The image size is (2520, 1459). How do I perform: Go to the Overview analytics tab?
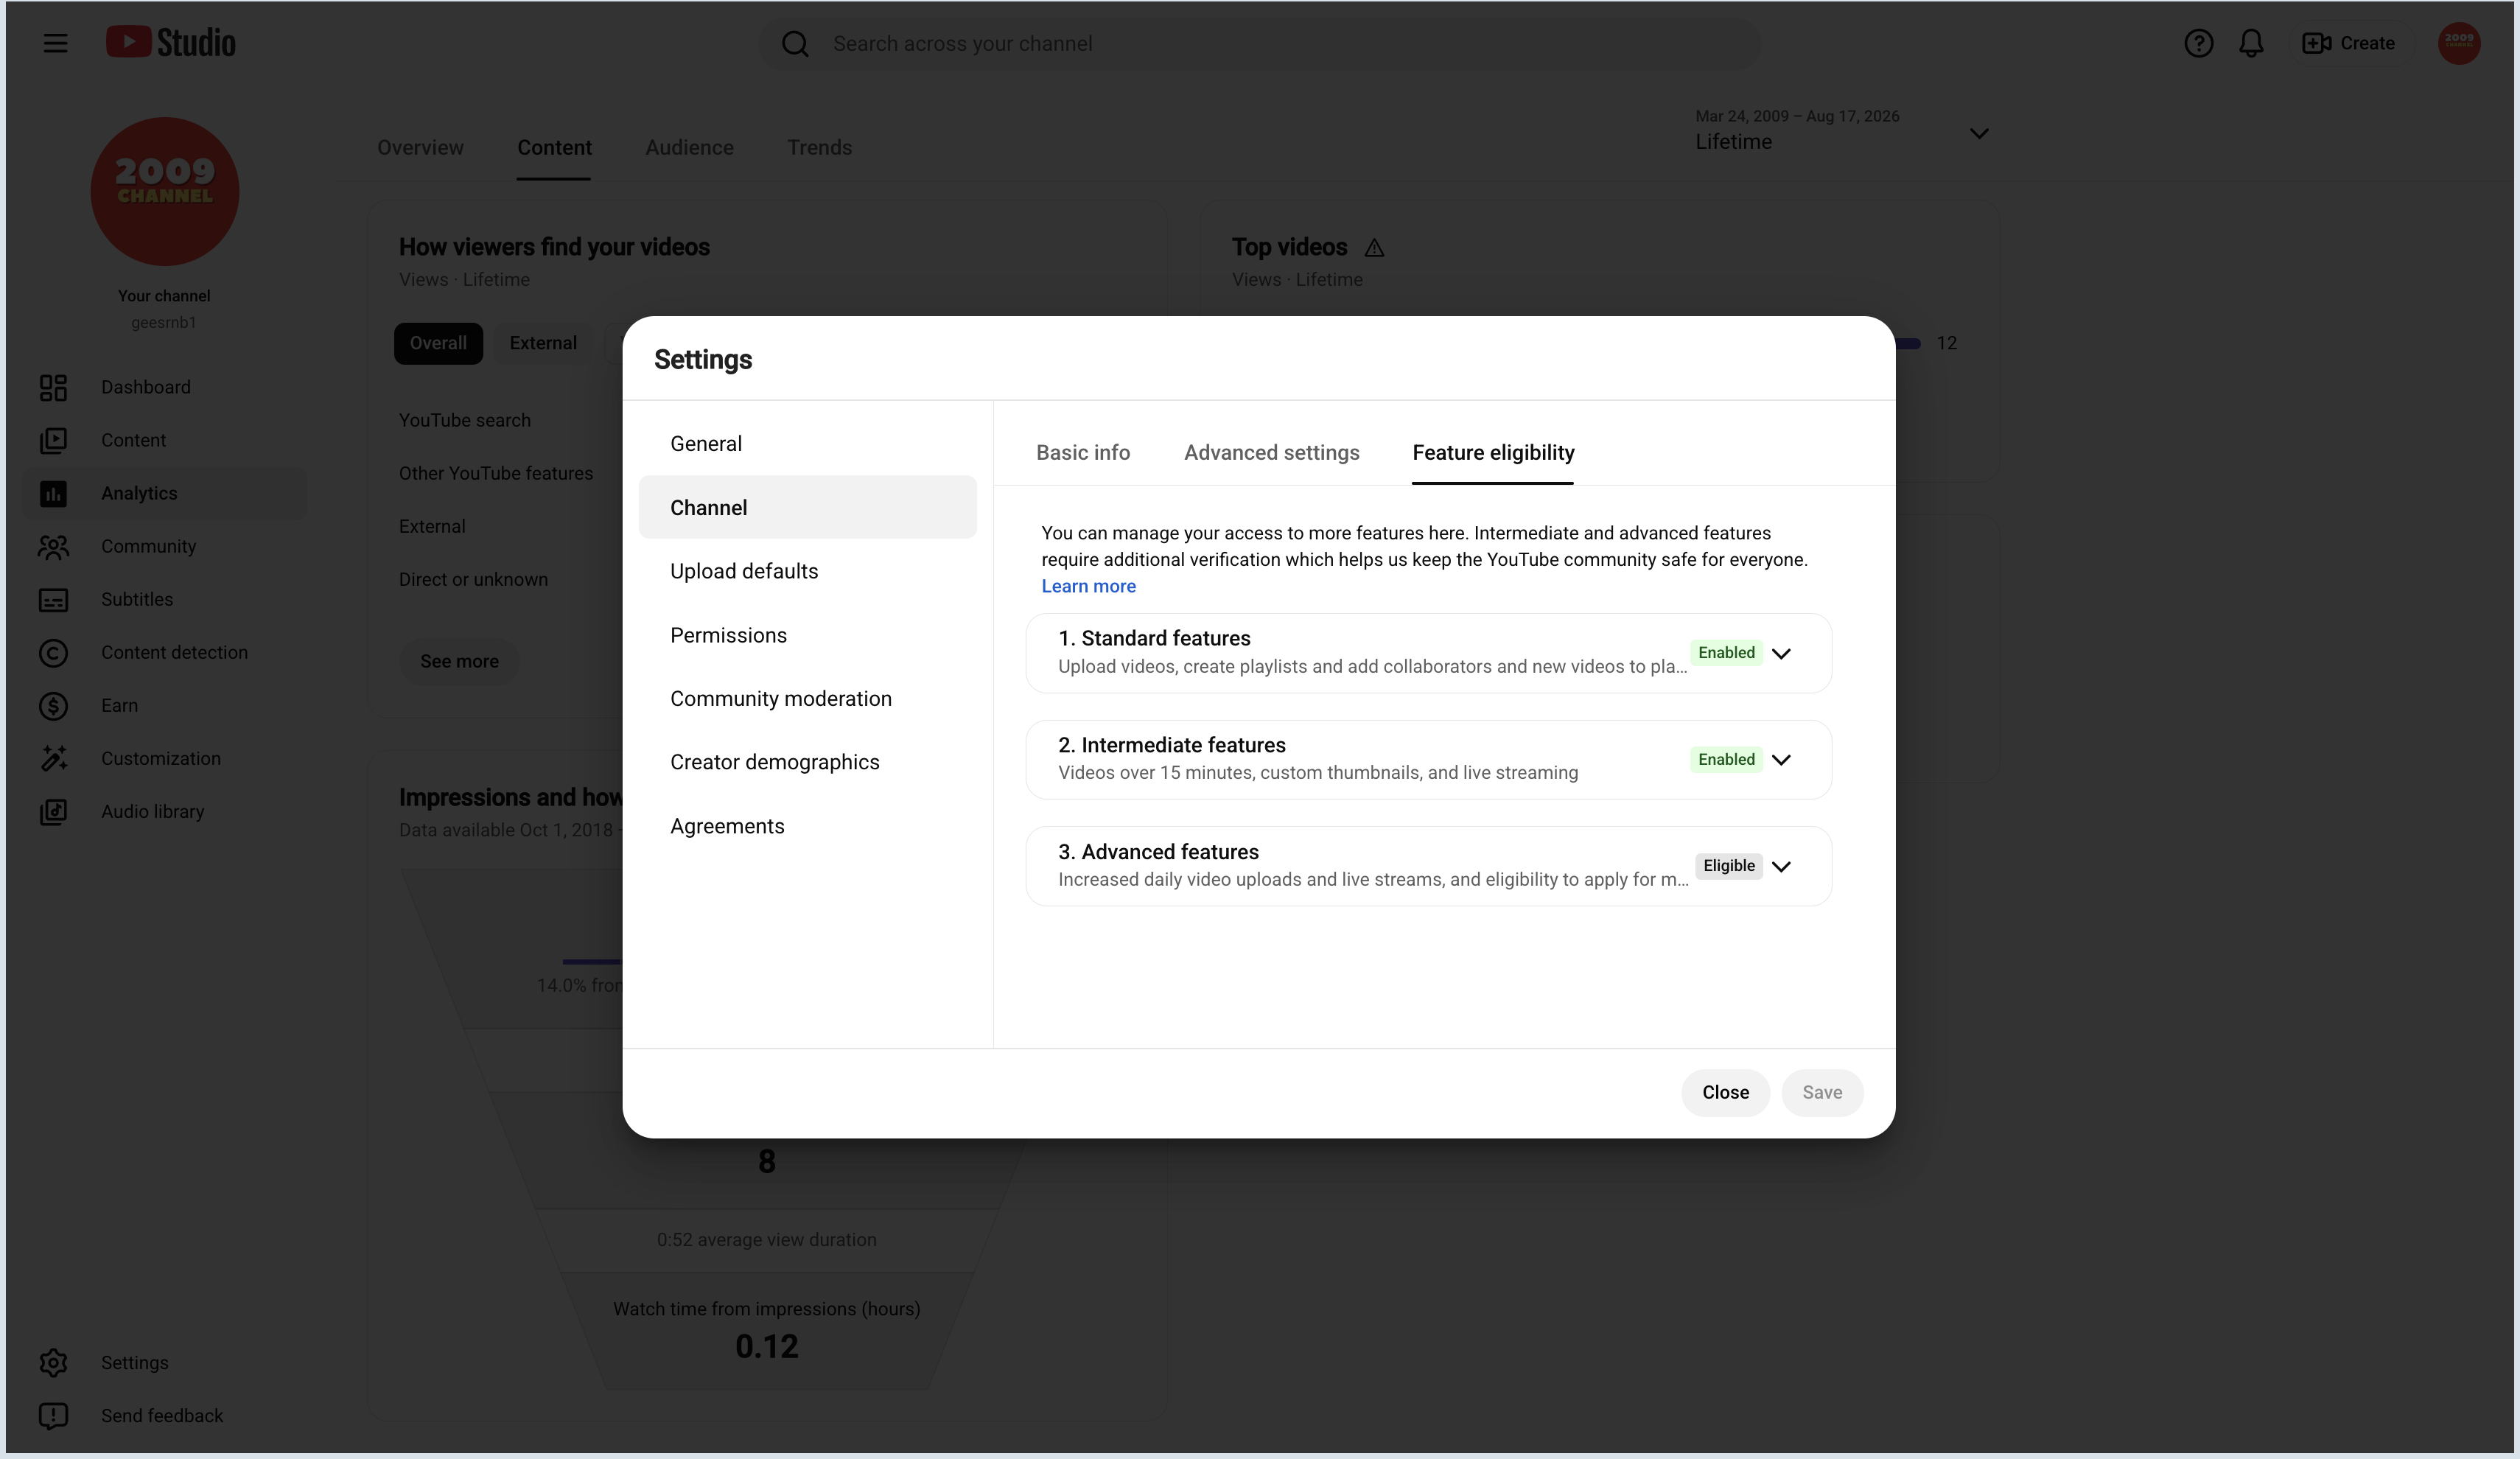click(420, 147)
